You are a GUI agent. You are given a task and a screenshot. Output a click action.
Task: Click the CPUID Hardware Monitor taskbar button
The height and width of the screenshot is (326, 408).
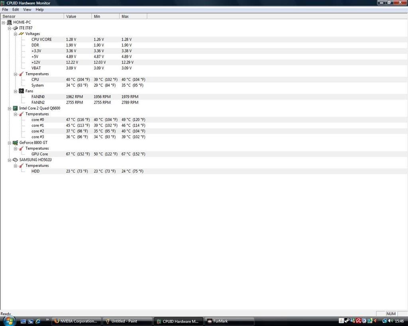(178, 321)
